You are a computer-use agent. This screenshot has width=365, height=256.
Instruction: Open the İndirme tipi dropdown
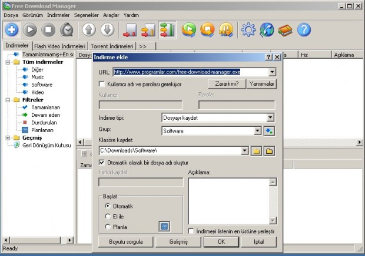(270, 117)
